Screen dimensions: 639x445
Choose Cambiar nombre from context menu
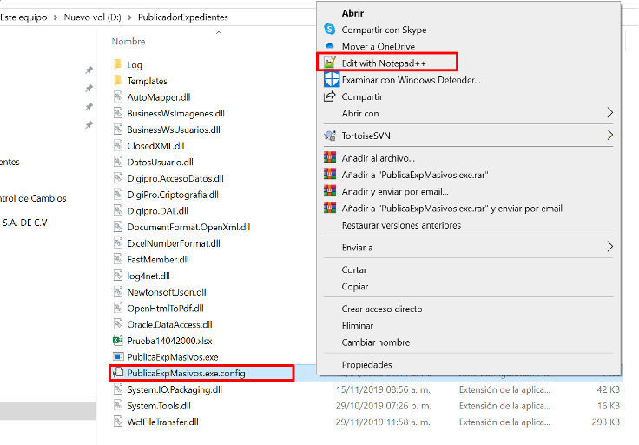[x=375, y=342]
